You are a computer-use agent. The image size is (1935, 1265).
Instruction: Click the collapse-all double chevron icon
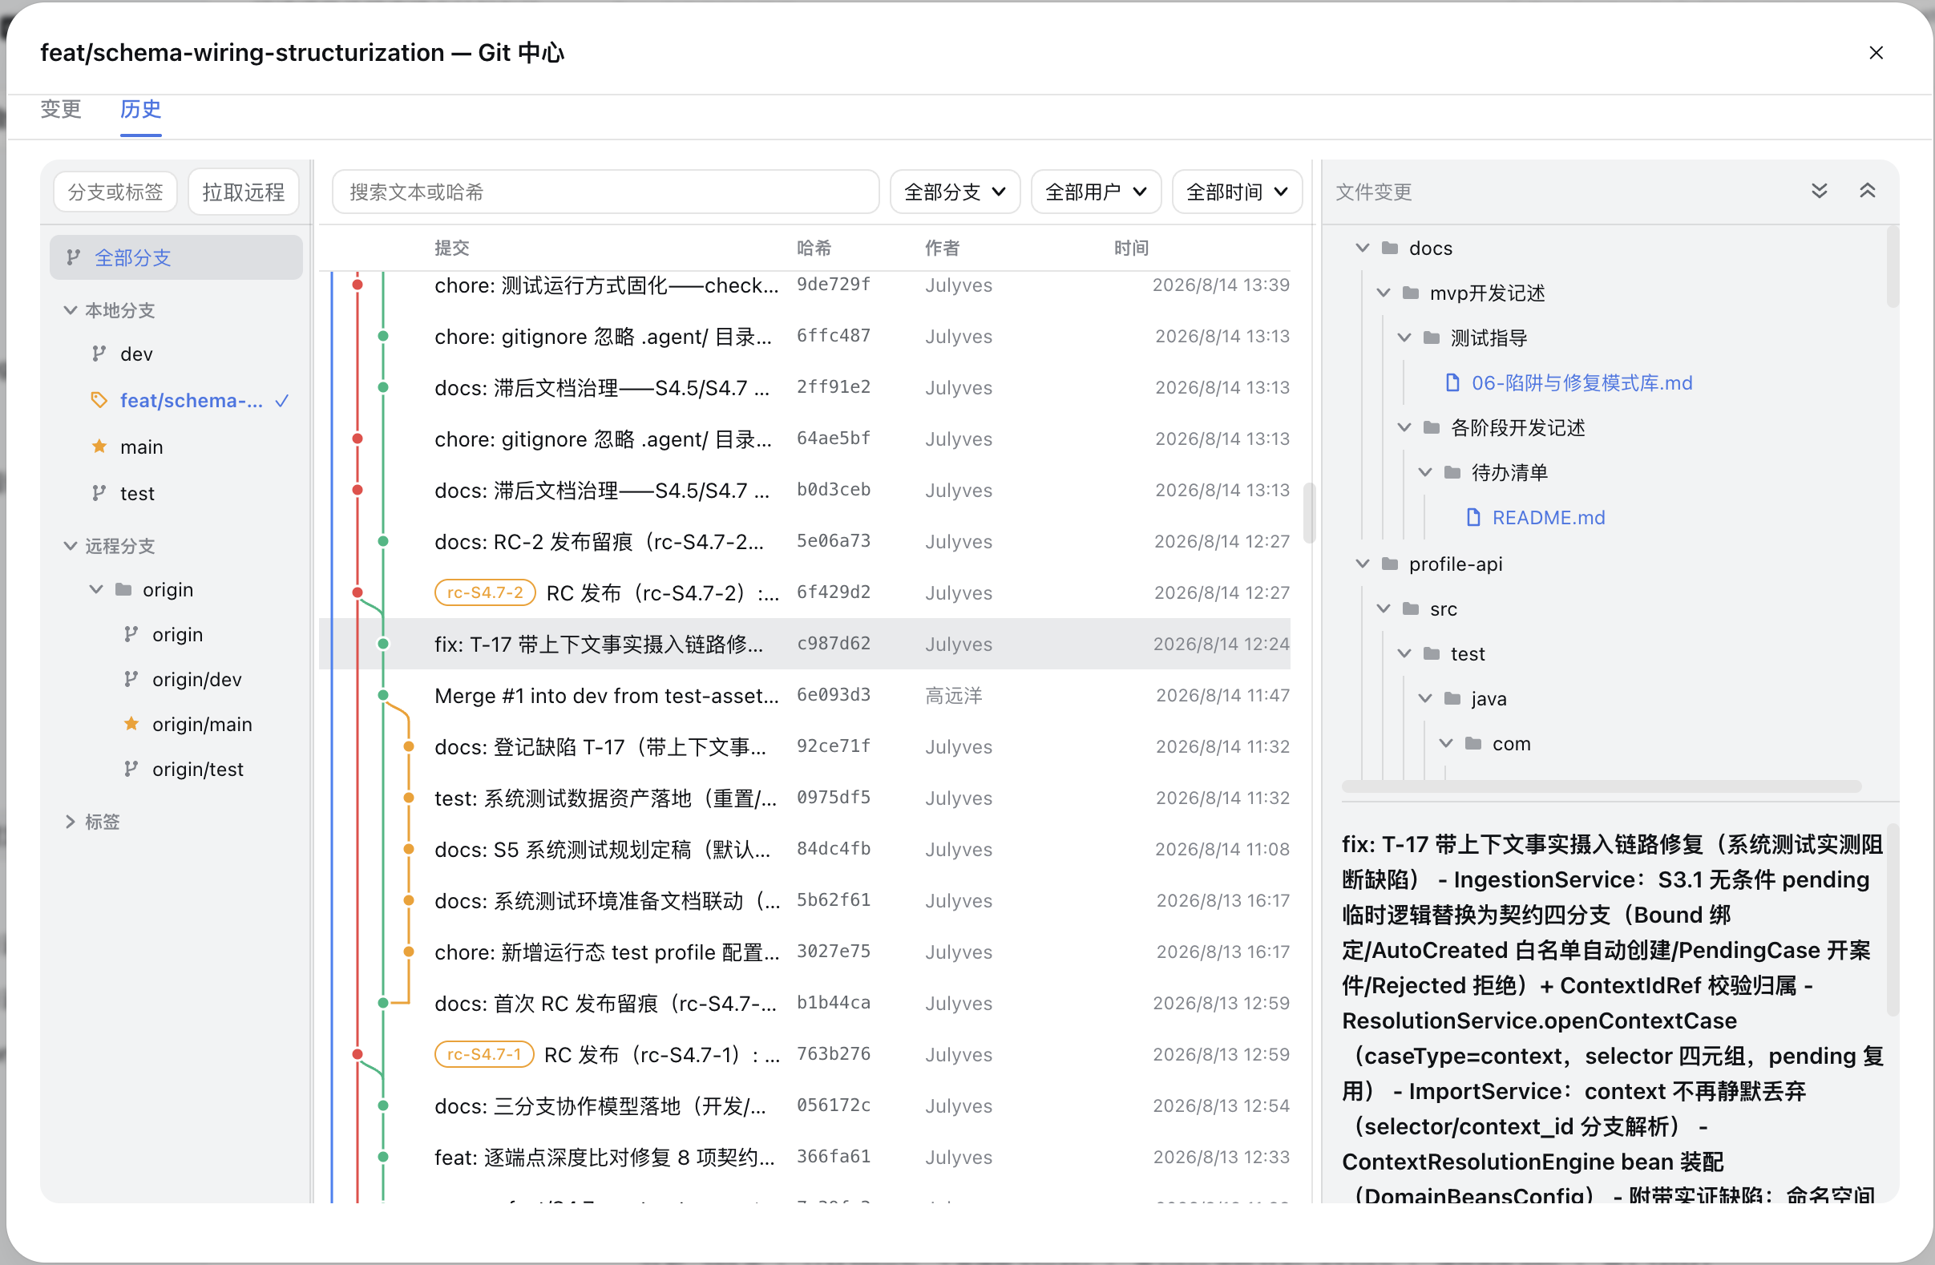pos(1868,191)
